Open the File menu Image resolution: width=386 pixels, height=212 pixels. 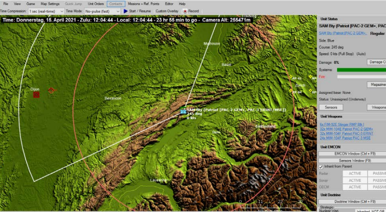[x=6, y=4]
